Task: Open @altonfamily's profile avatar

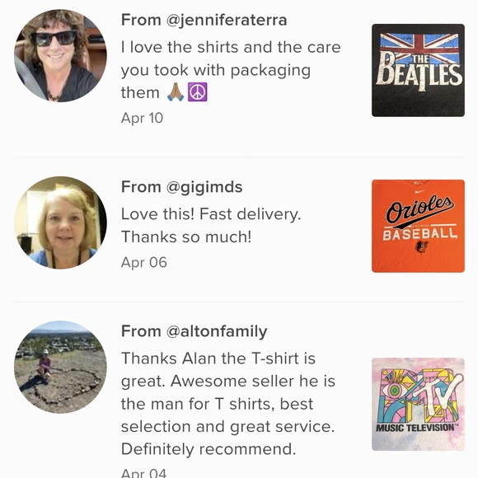Action: 60,367
